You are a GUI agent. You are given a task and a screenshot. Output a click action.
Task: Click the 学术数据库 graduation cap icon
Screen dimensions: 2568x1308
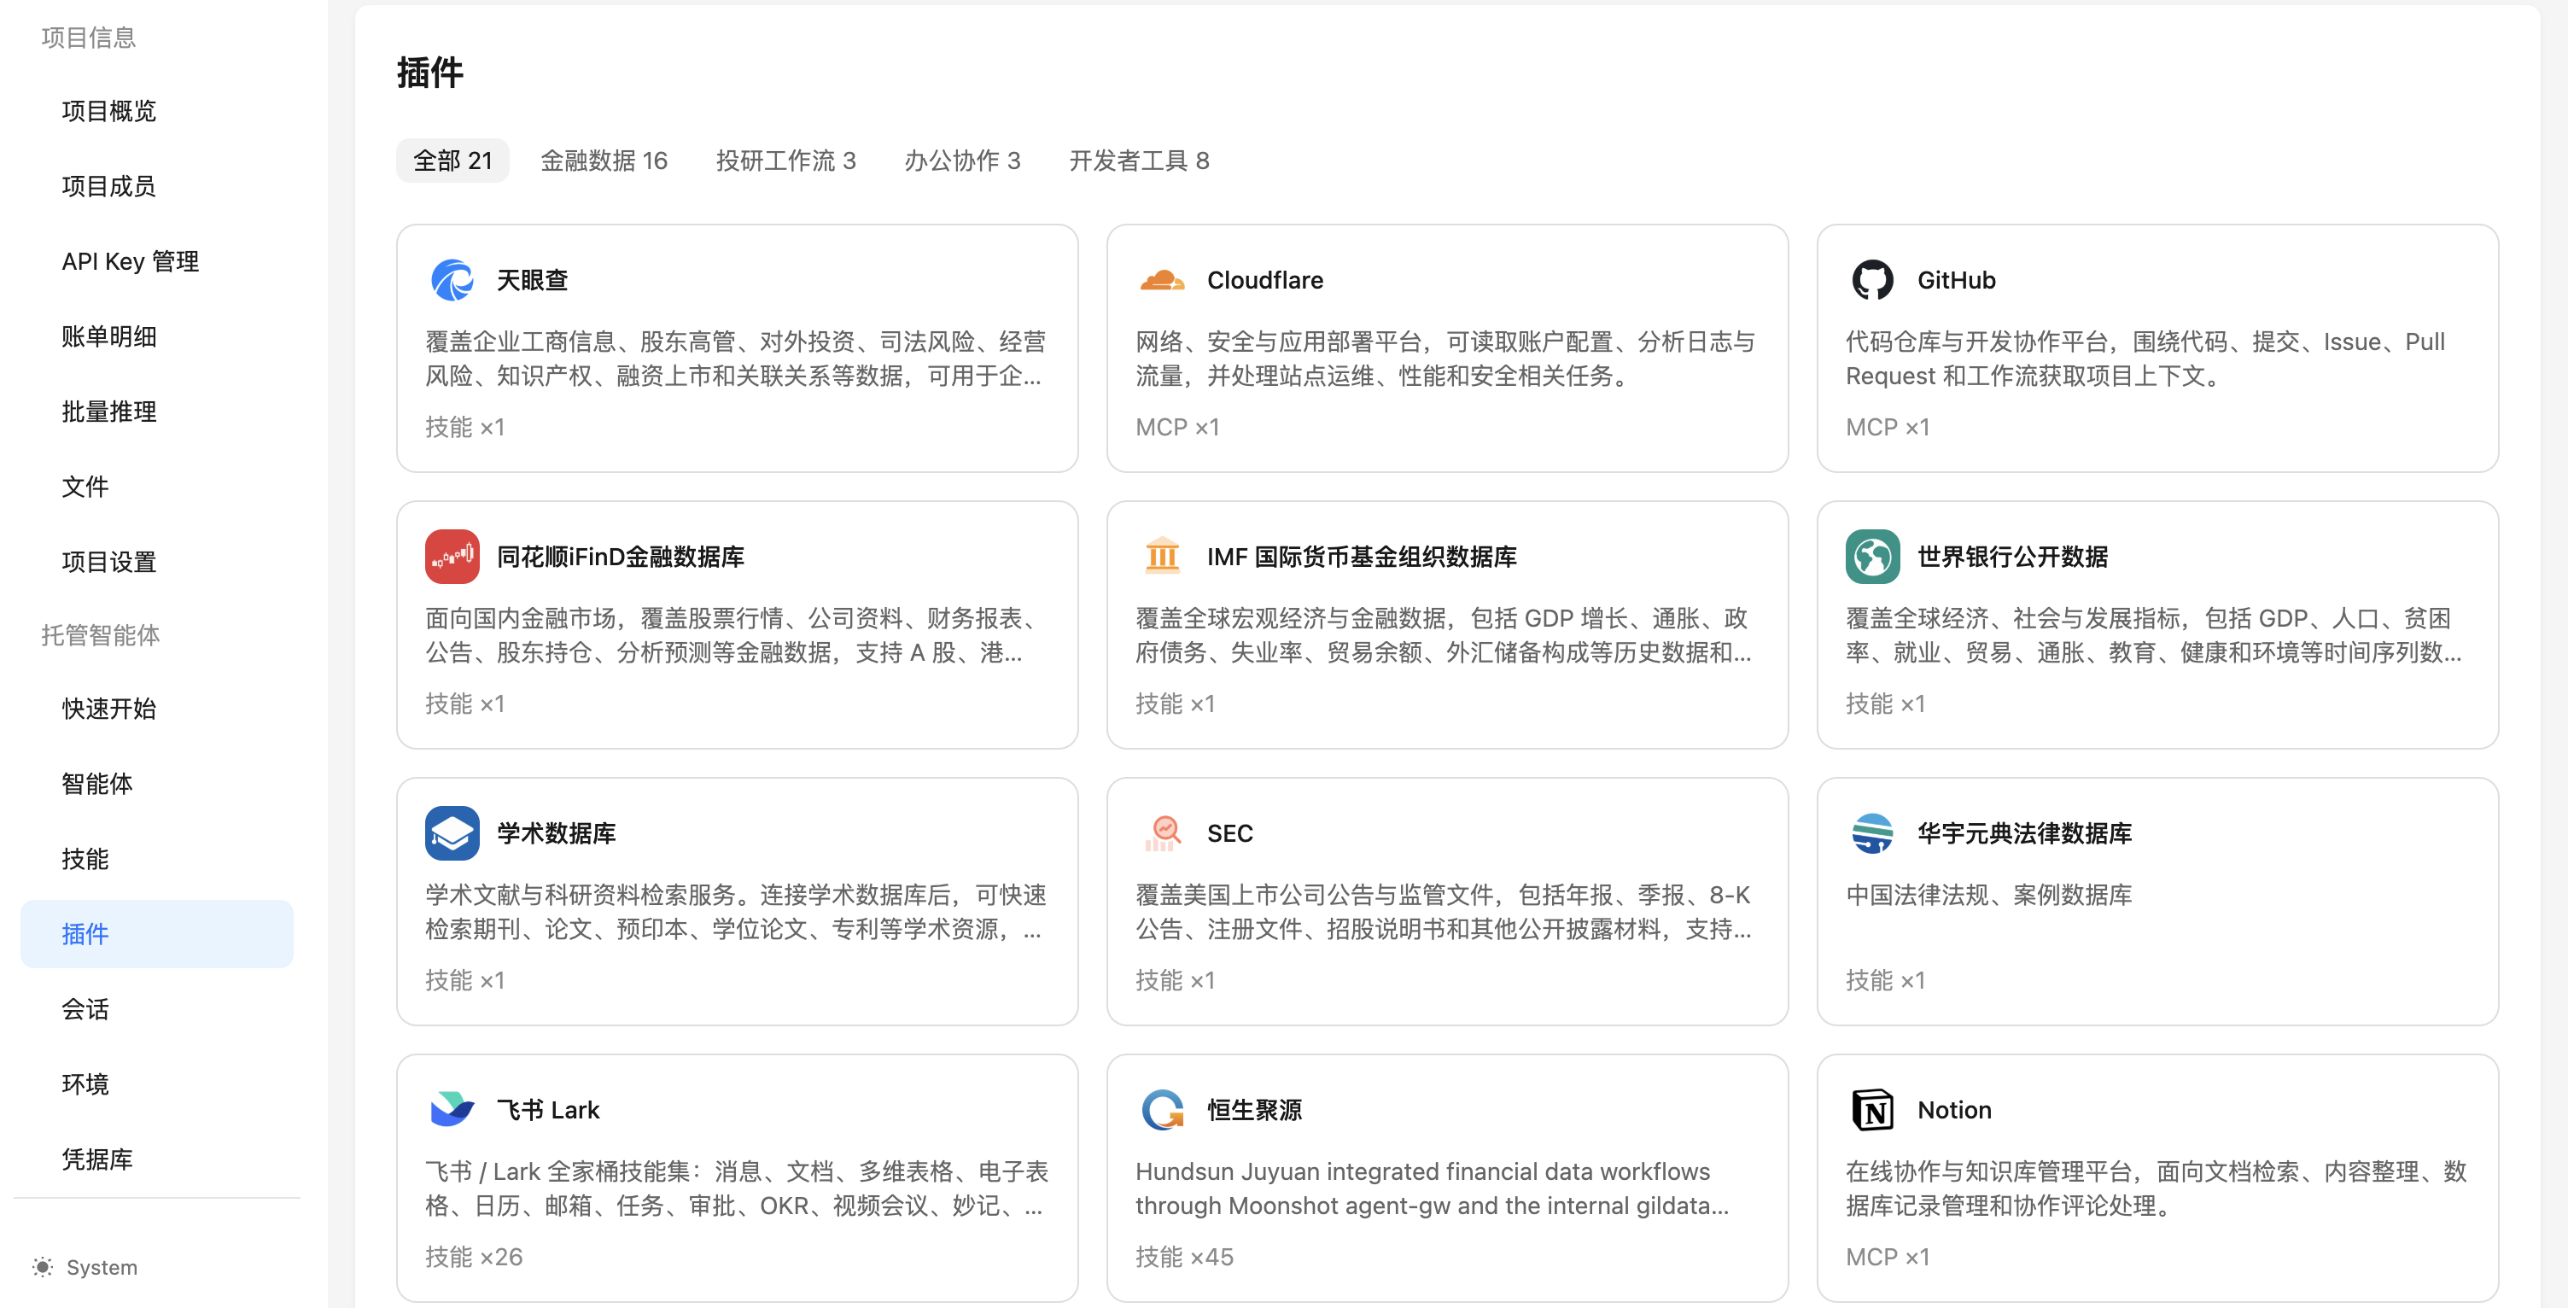coord(452,833)
